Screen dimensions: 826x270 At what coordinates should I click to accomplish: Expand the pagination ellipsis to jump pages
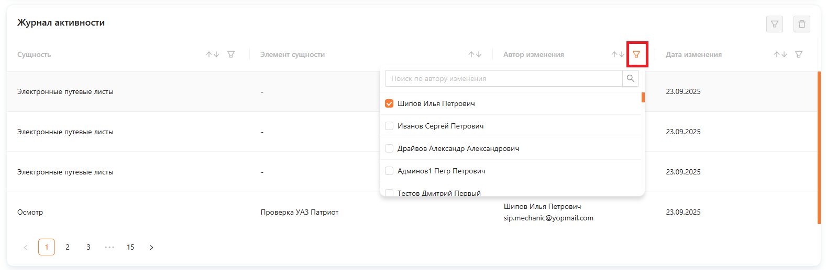click(x=109, y=247)
